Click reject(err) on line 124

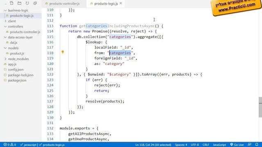pos(106,85)
